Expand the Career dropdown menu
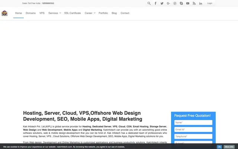This screenshot has width=238, height=149. pyautogui.click(x=90, y=13)
